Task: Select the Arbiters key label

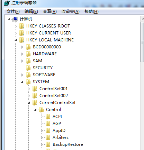Action: tap(61, 137)
